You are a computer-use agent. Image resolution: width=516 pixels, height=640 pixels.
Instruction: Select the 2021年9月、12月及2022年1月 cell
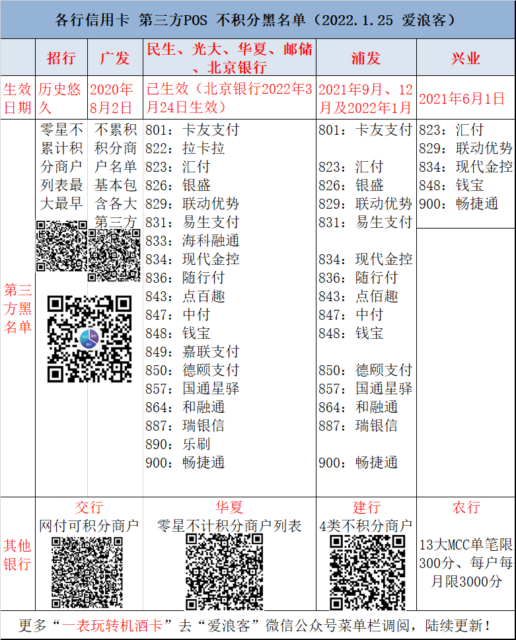(x=365, y=98)
